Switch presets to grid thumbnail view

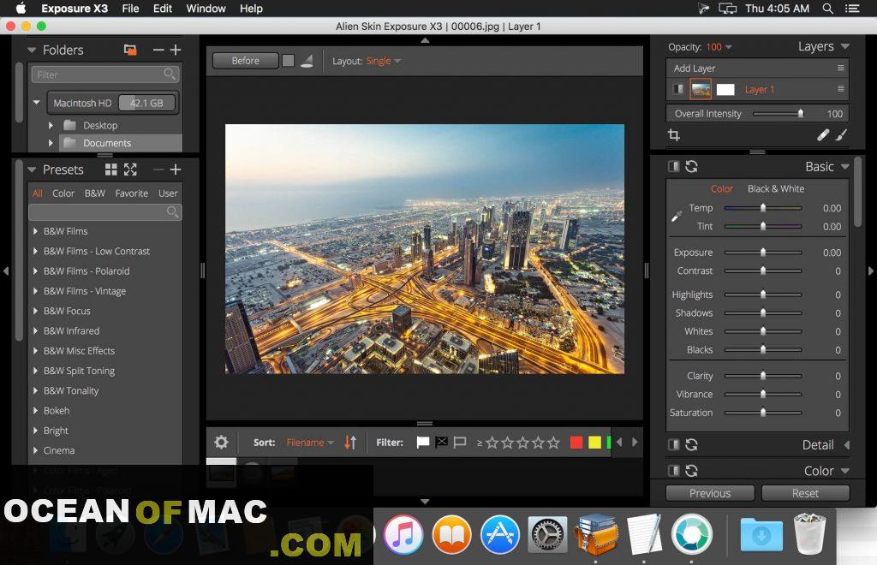point(111,169)
